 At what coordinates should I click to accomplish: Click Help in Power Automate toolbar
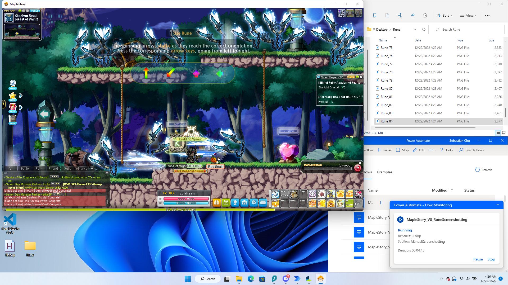(446, 150)
